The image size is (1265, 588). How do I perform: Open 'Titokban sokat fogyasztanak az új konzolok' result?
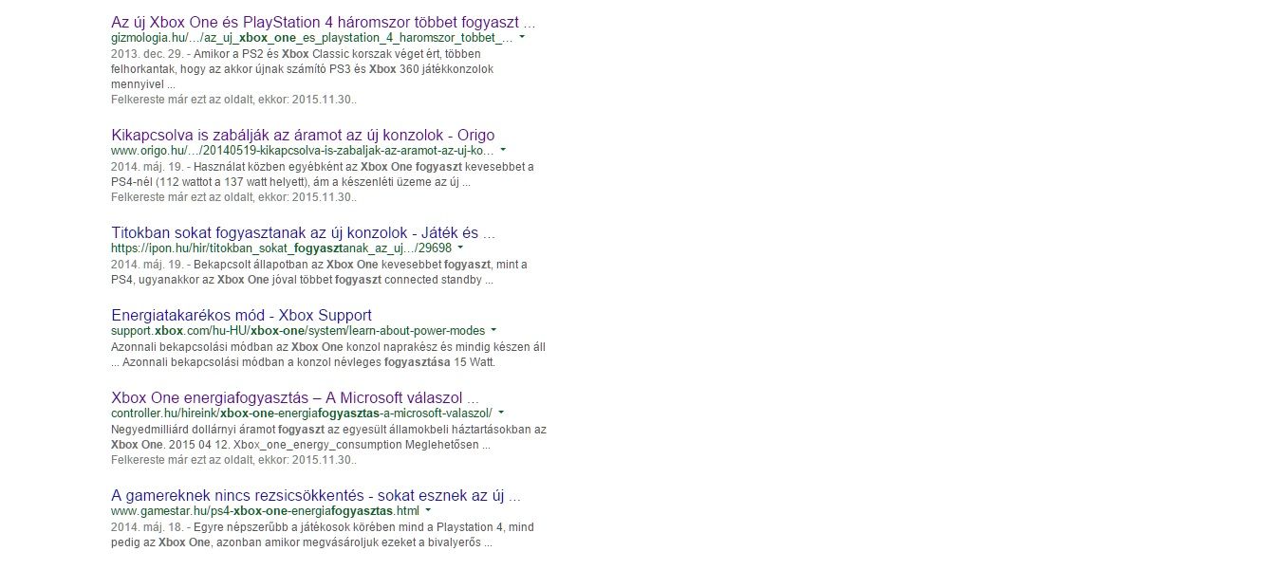pyautogui.click(x=304, y=232)
